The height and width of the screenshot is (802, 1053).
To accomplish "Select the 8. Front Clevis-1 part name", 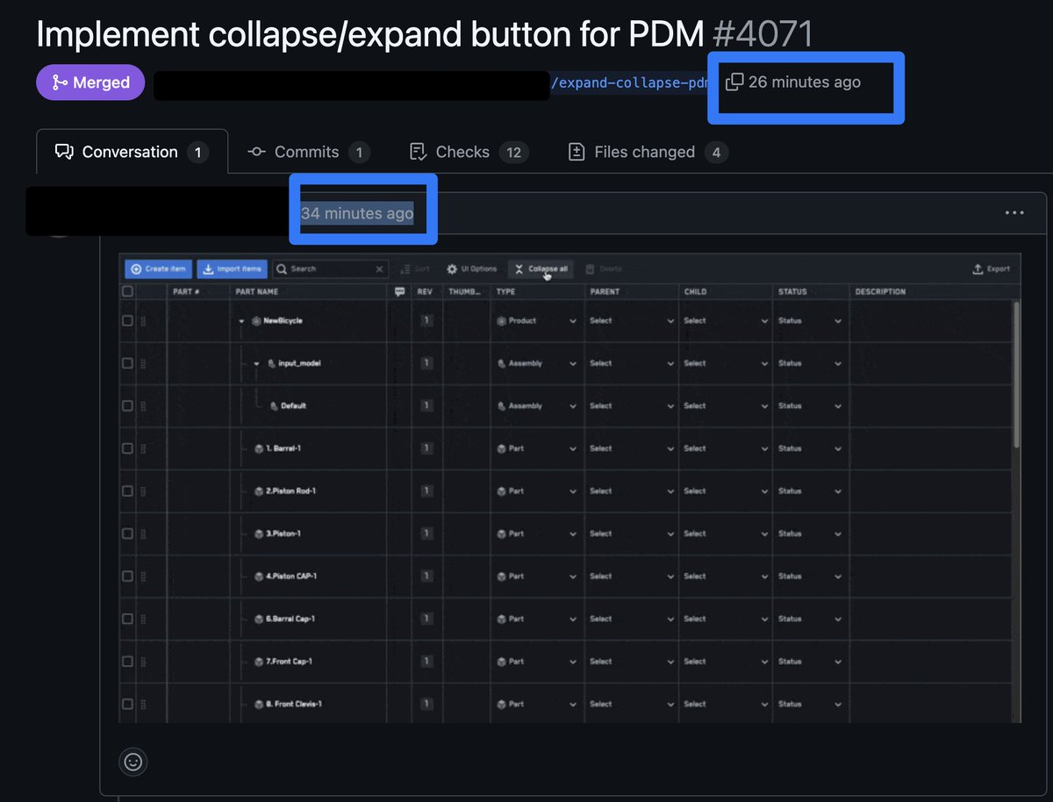I will (294, 704).
